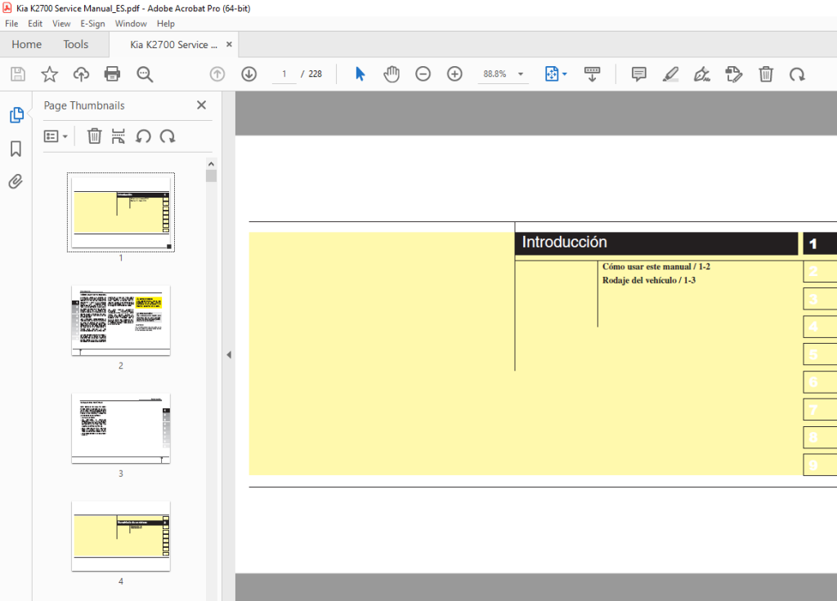This screenshot has height=601, width=837.
Task: Switch to the Home tab
Action: tap(27, 44)
